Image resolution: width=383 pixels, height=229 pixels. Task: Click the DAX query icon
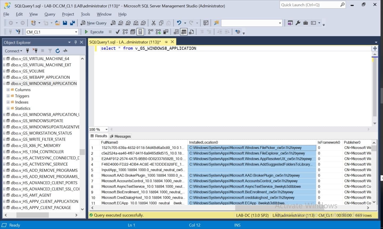coord(143,23)
